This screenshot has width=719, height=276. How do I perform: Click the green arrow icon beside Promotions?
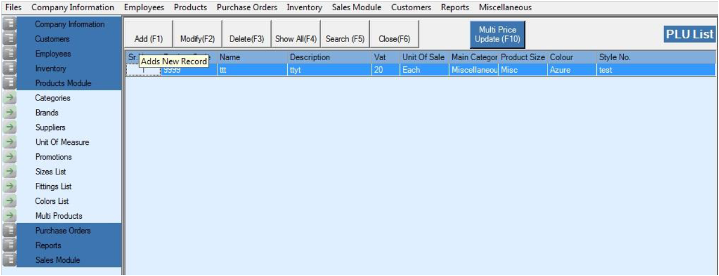tap(9, 157)
